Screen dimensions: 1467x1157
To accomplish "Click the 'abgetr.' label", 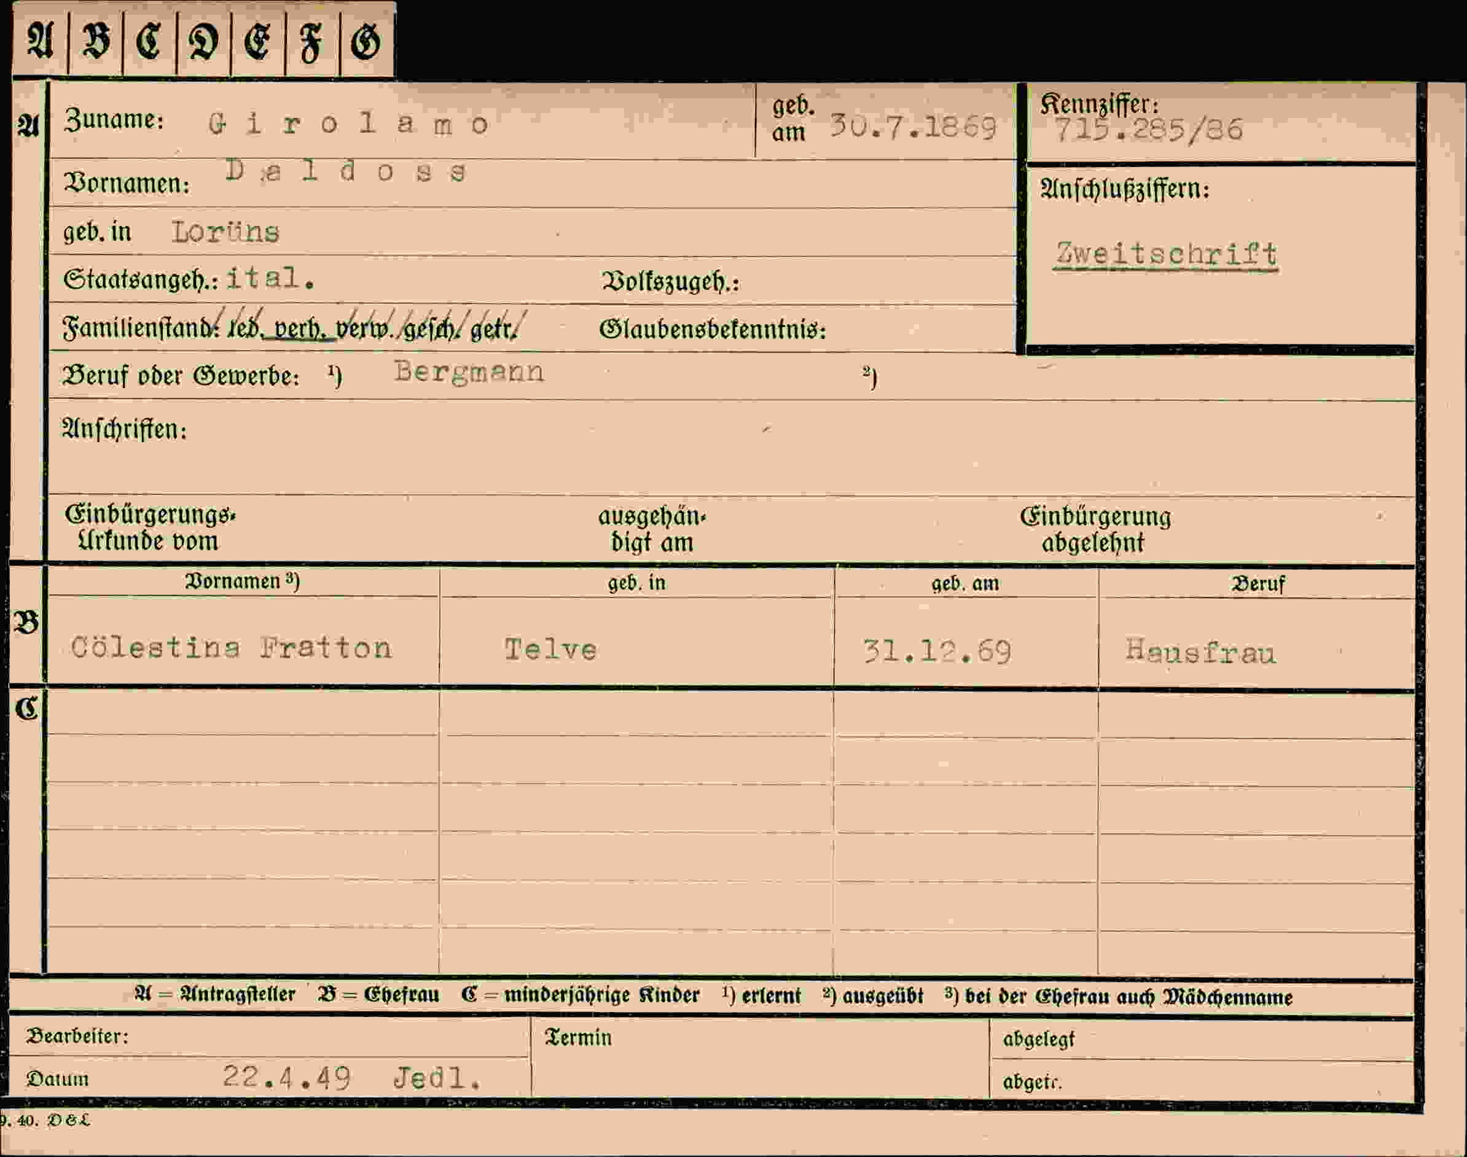I will [x=1032, y=1082].
